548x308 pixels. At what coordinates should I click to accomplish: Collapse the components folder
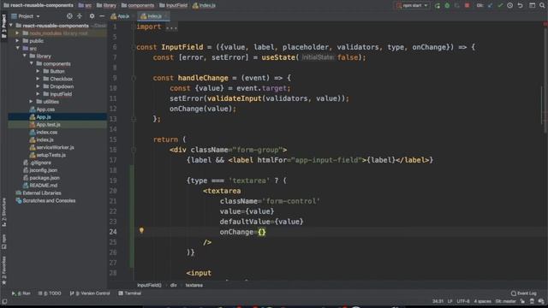pyautogui.click(x=32, y=63)
